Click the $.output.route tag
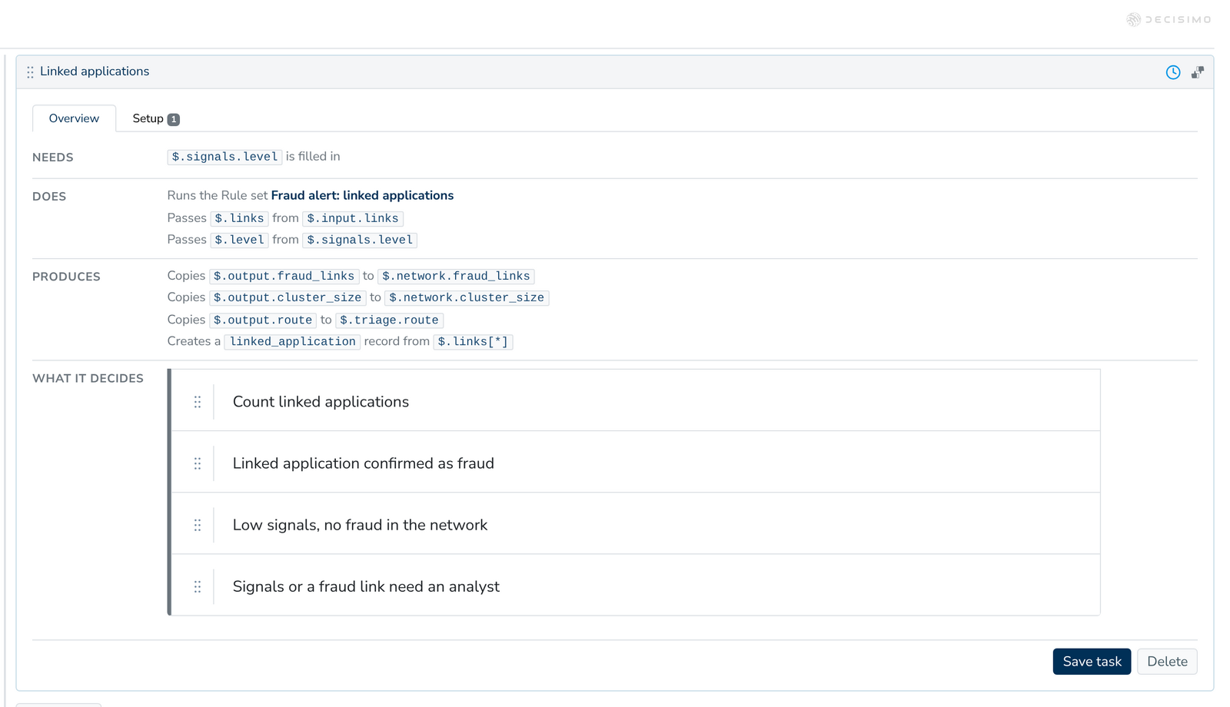Screen dimensions: 1230x707 pos(263,320)
